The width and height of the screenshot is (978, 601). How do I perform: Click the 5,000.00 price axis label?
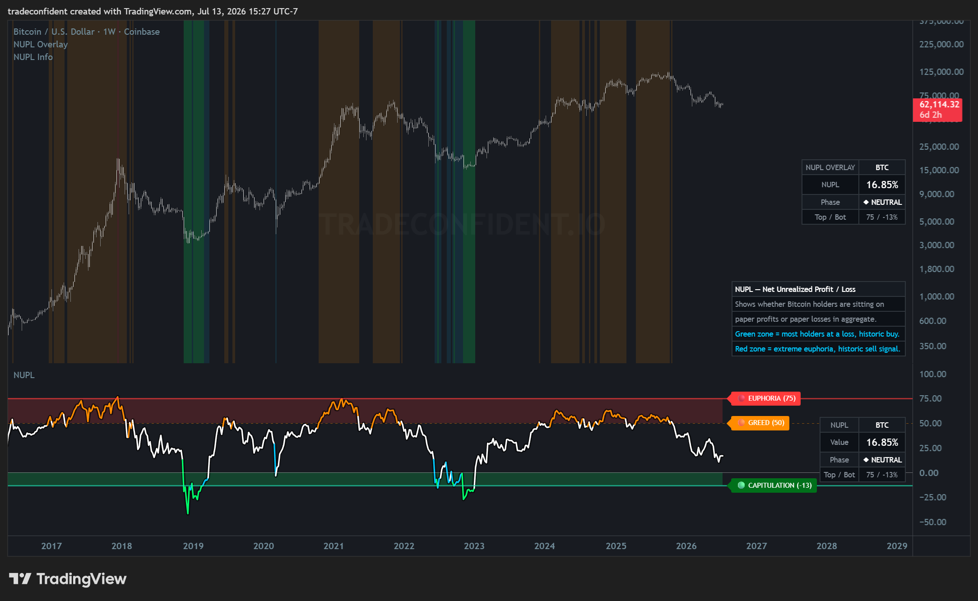tap(937, 222)
